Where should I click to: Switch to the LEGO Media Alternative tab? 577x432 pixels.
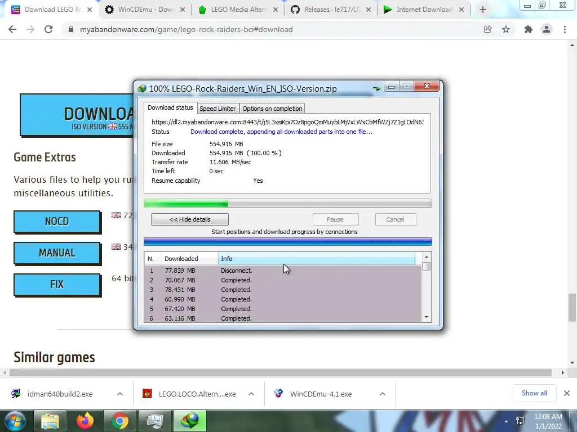tap(238, 10)
